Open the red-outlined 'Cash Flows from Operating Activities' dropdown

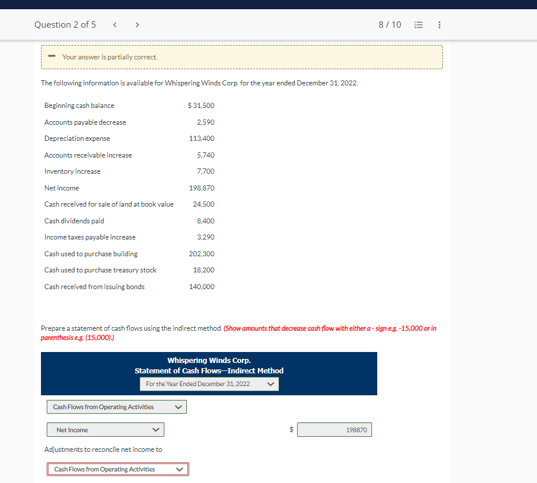pos(118,469)
